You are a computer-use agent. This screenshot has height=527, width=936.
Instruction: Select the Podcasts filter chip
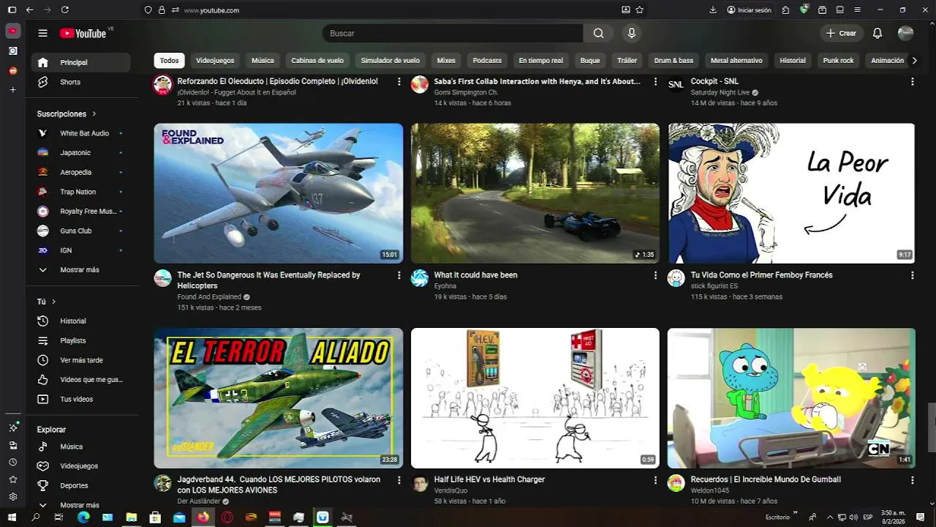point(487,61)
